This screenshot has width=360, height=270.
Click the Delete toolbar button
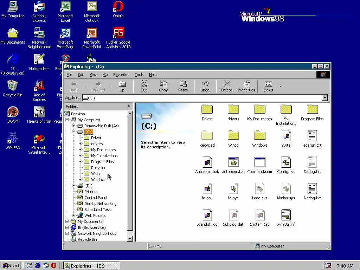coord(227,86)
